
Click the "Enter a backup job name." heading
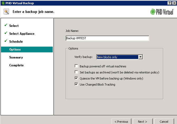point(34,12)
